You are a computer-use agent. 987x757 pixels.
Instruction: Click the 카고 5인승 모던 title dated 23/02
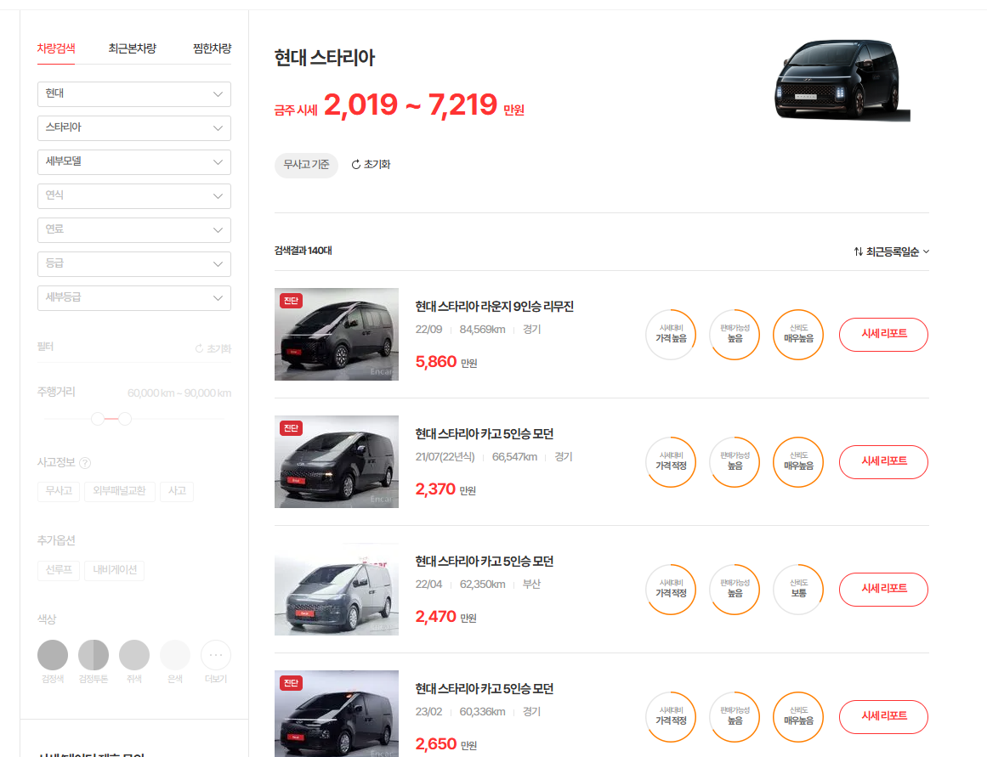click(484, 689)
